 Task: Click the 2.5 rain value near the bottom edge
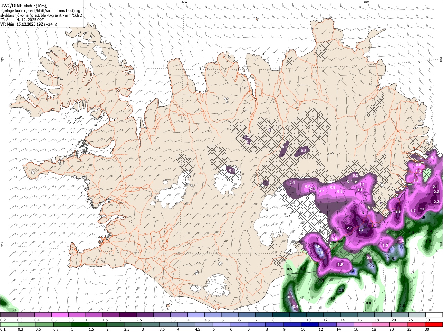pyautogui.click(x=402, y=306)
